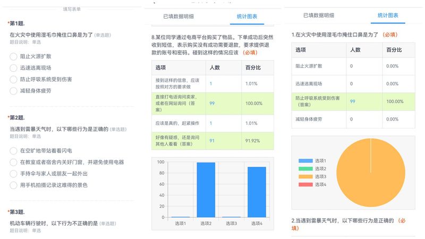Toggle red 选项4 legend swatch

pyautogui.click(x=305, y=184)
